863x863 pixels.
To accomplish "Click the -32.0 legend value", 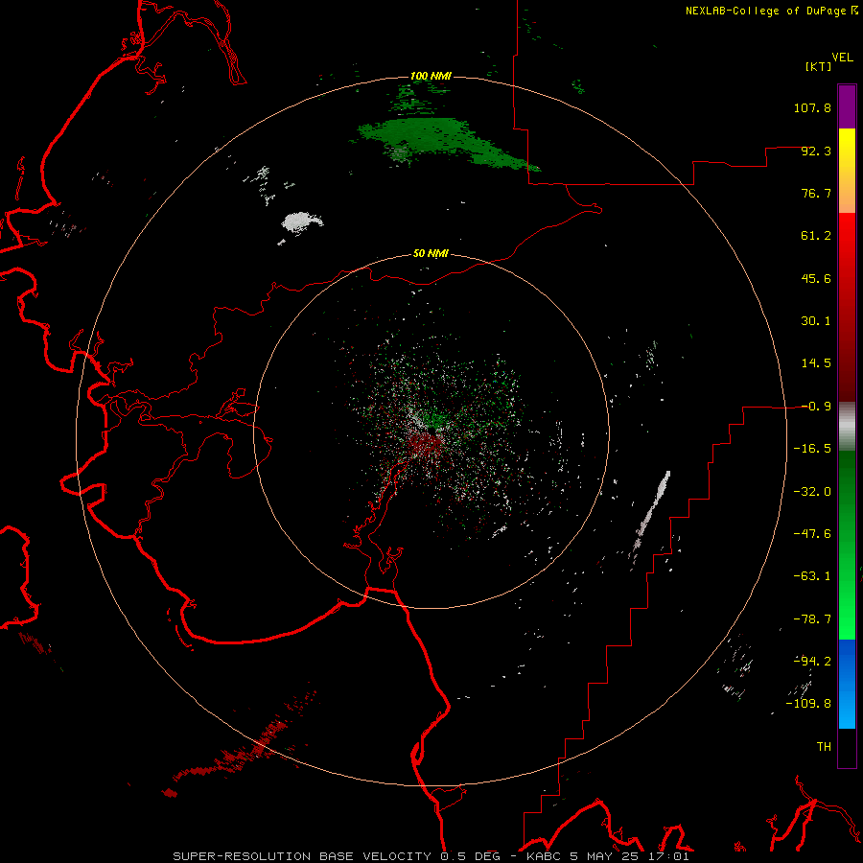I will [x=812, y=492].
